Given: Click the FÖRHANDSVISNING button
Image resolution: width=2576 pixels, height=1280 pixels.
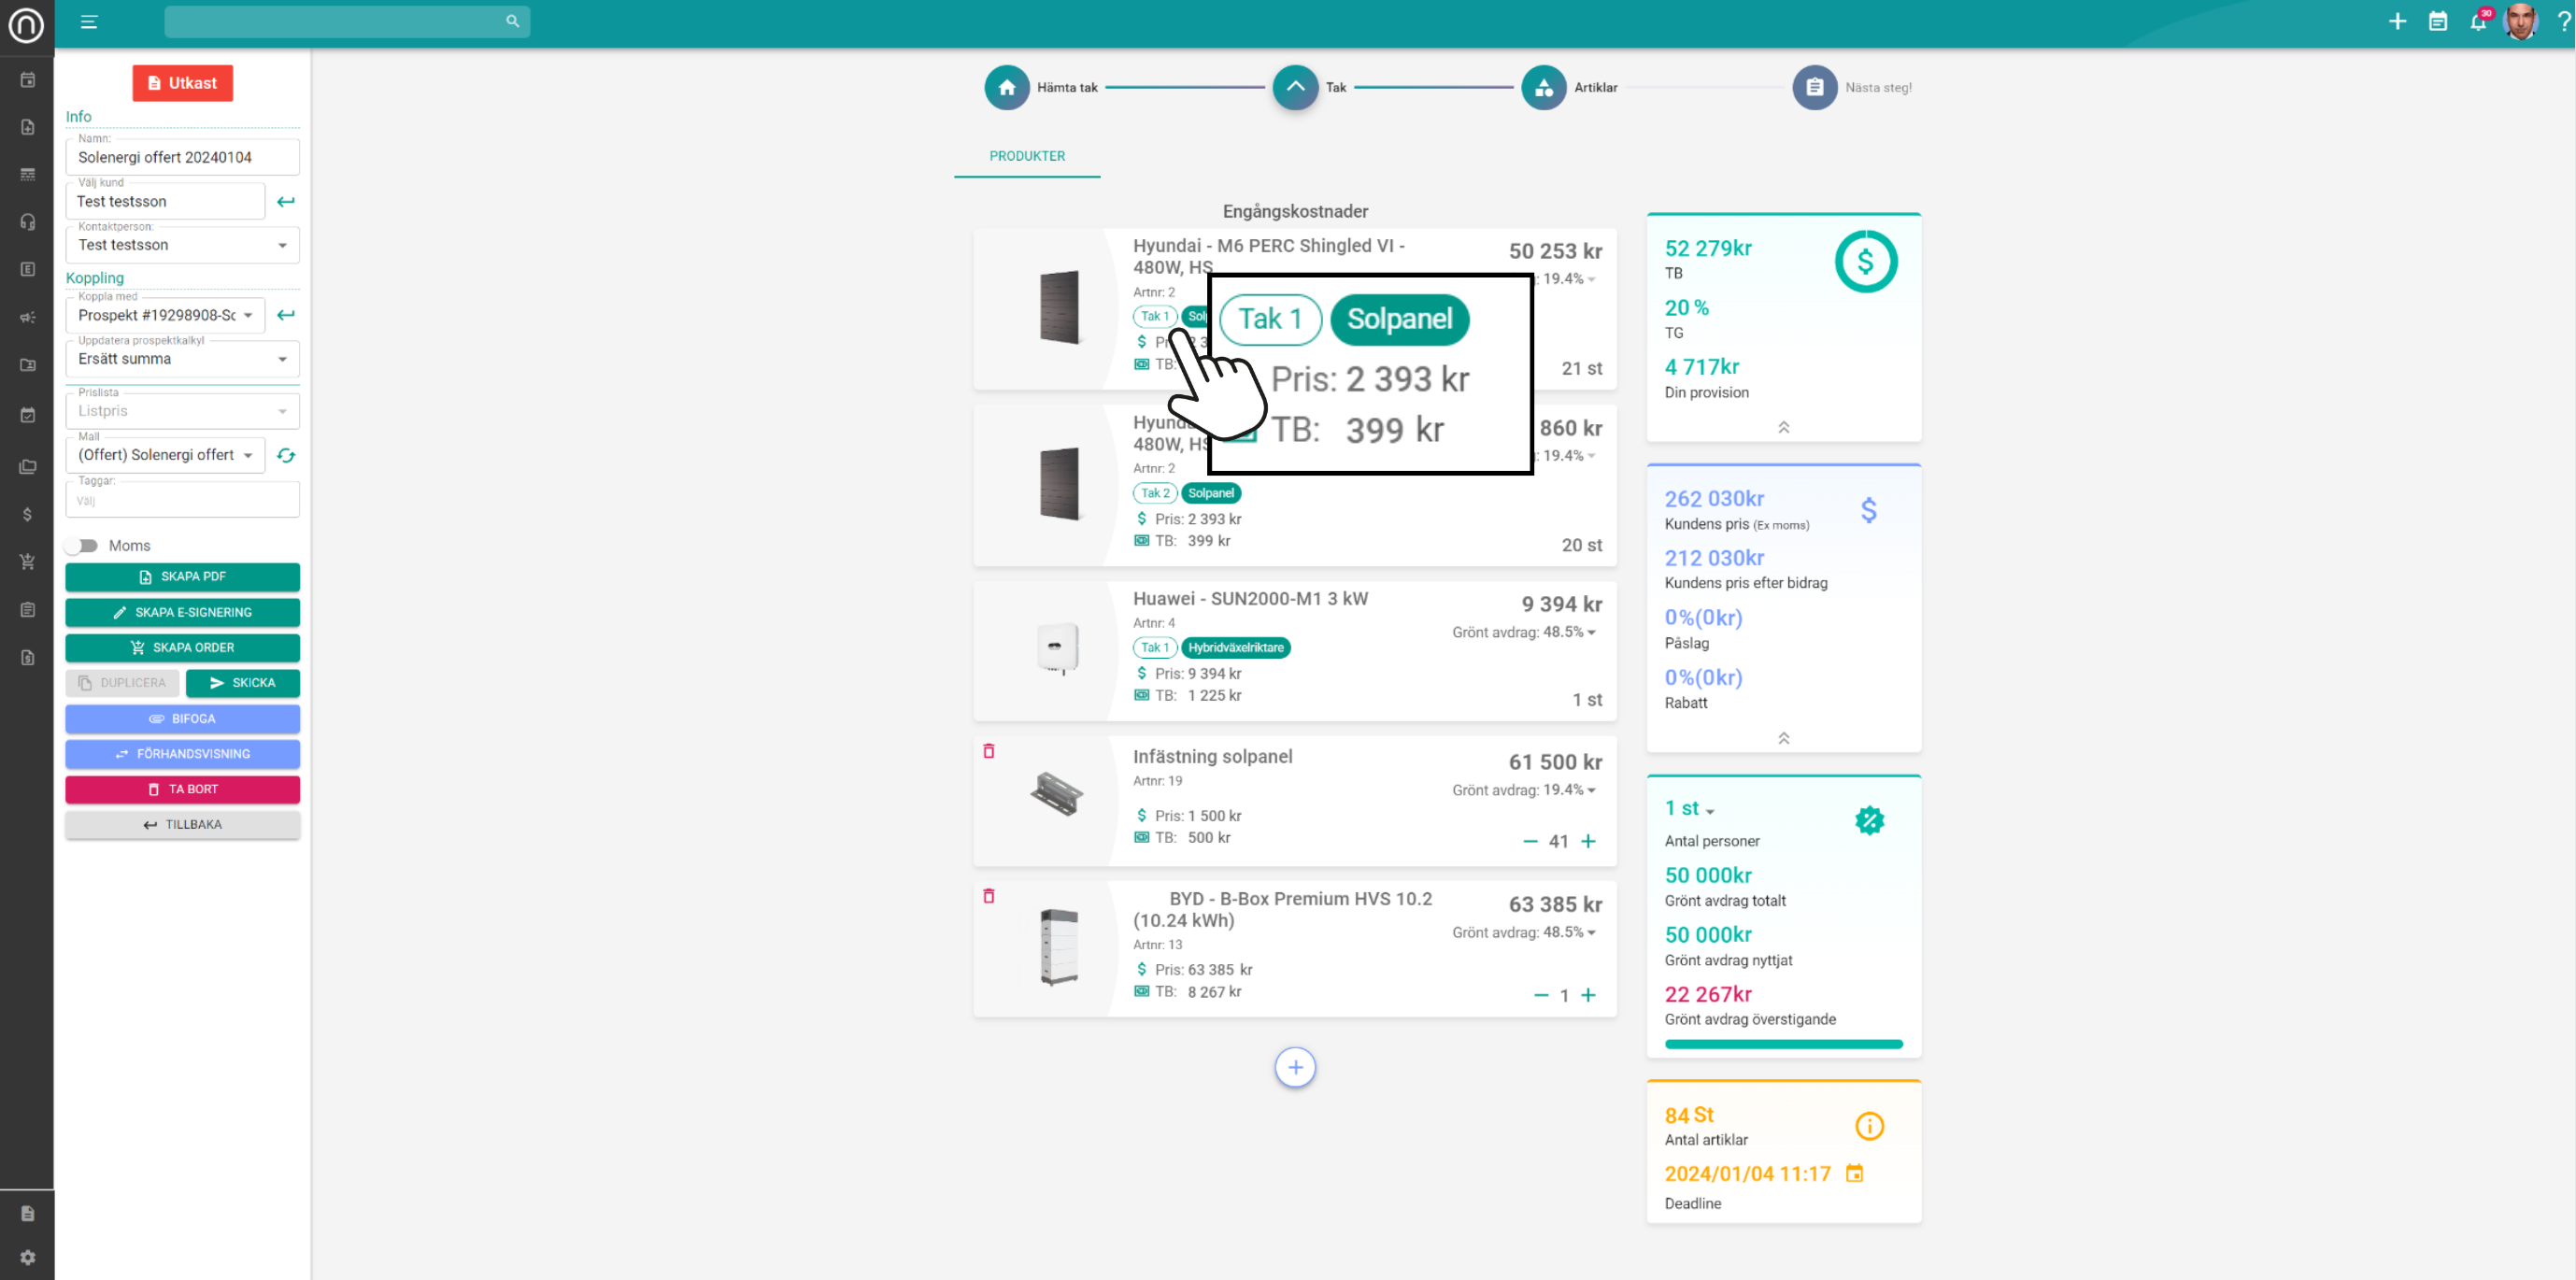Looking at the screenshot, I should (183, 754).
